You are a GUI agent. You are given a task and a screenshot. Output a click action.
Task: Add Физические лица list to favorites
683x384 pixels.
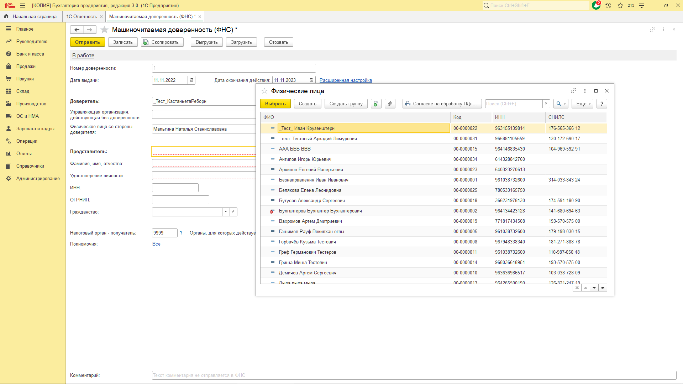[264, 91]
